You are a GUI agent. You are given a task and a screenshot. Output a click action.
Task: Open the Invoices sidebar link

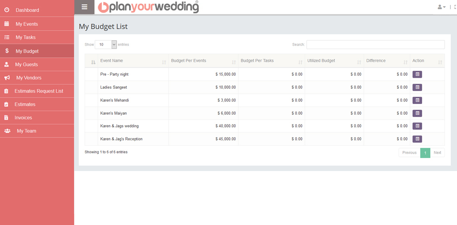[x=37, y=118]
